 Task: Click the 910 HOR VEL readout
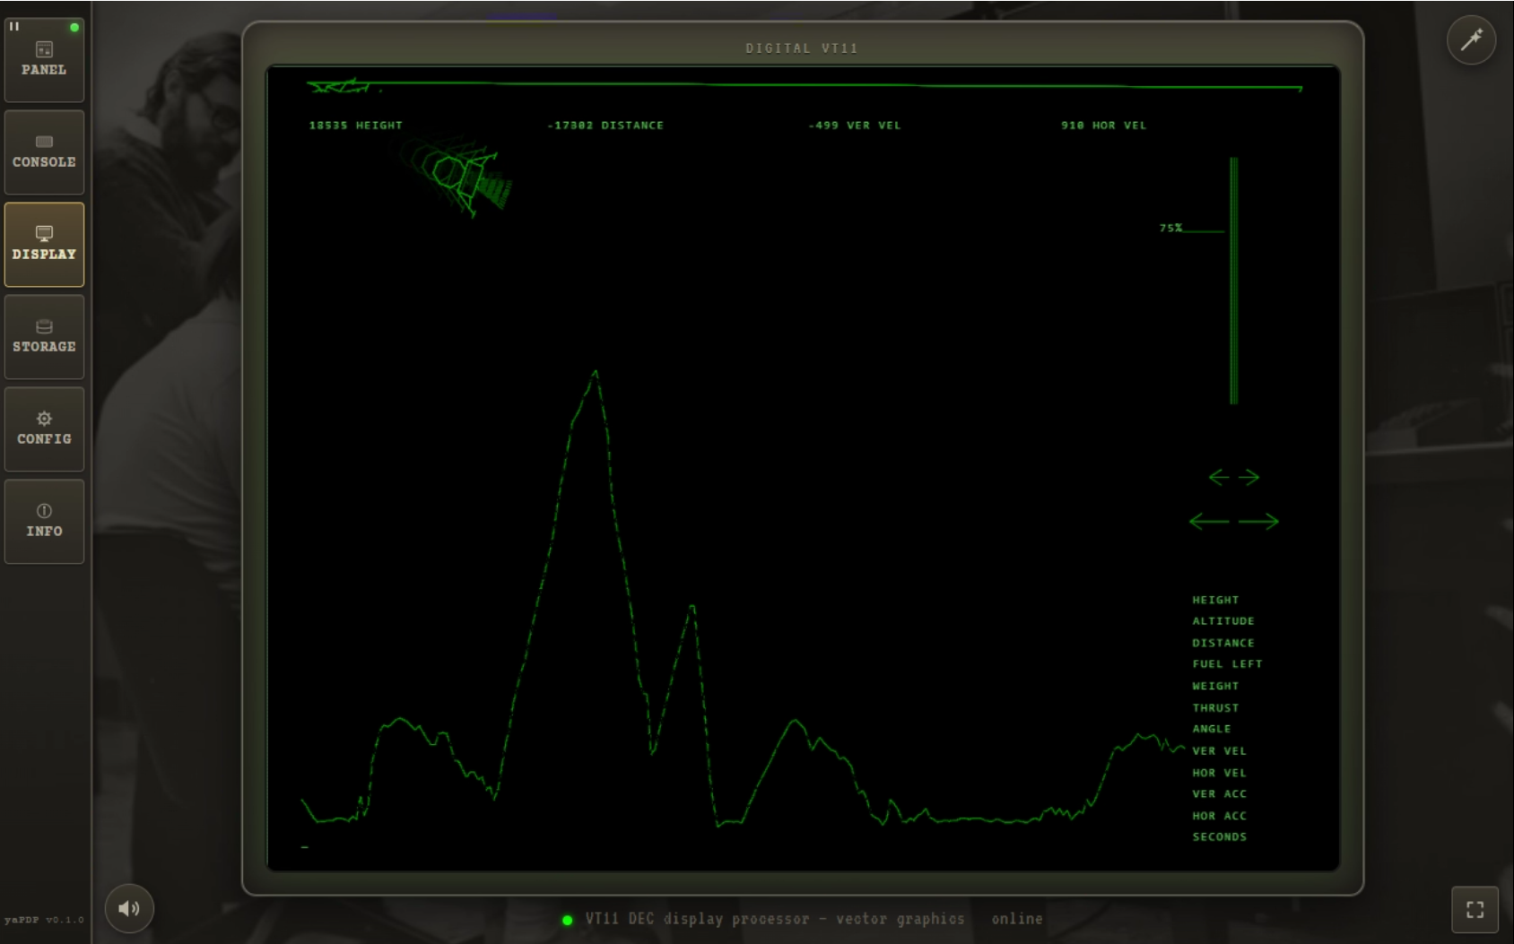click(x=1103, y=126)
